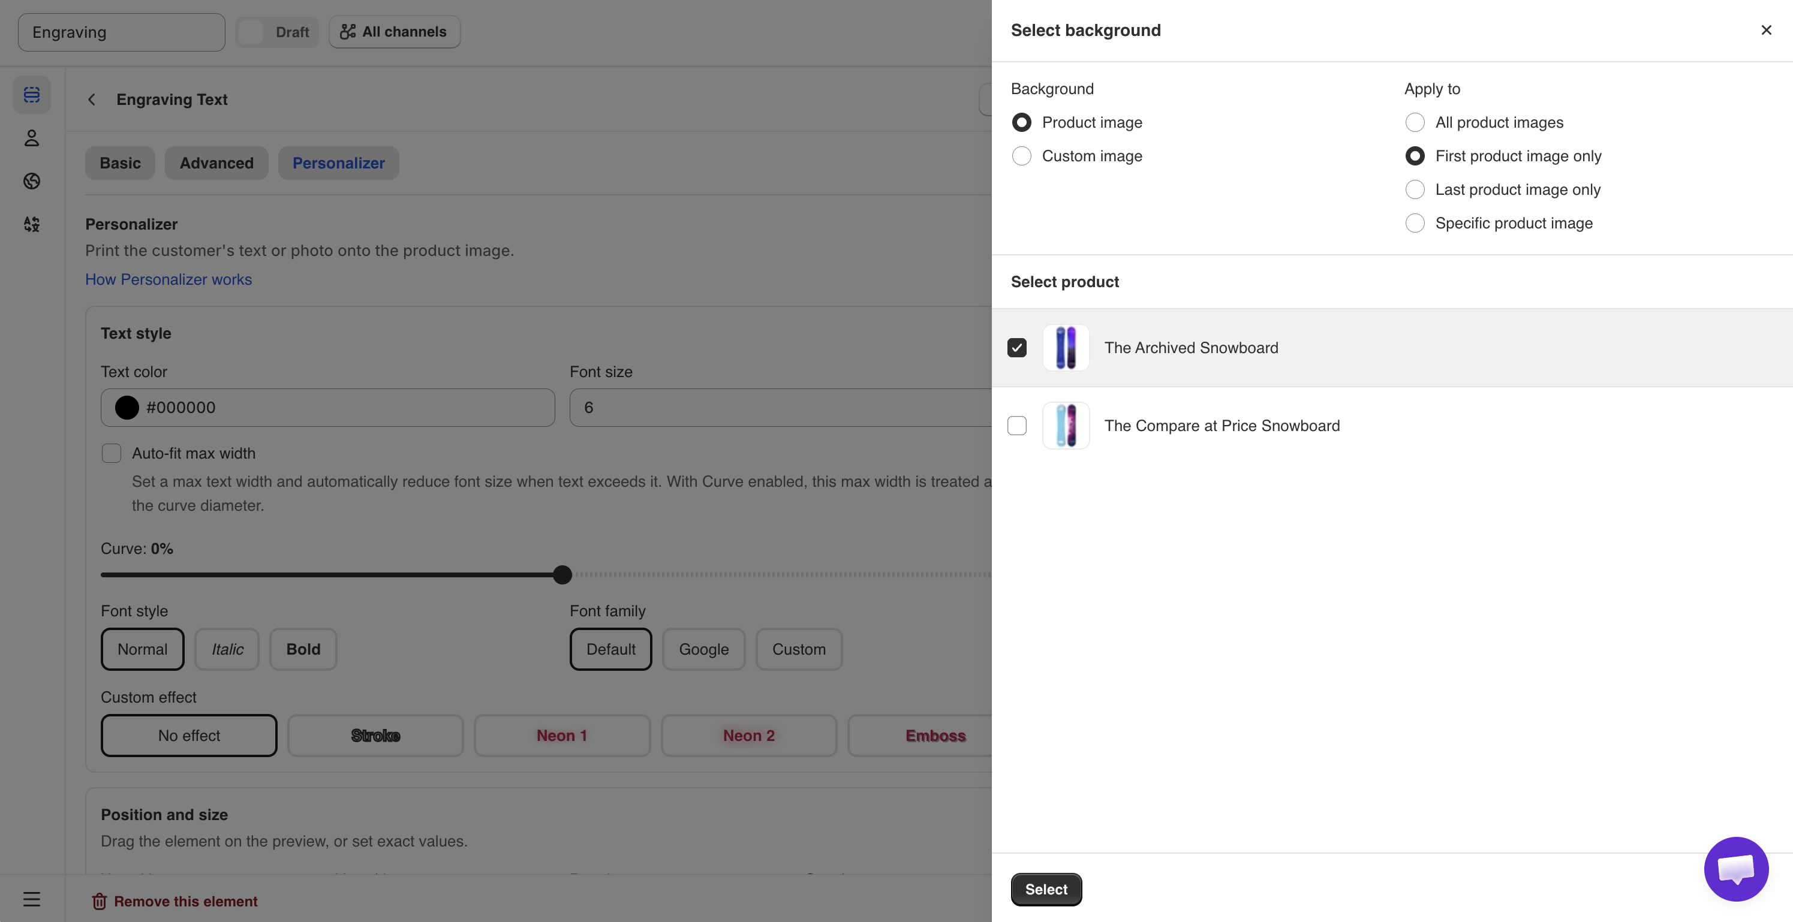Screen dimensions: 1793x922
Task: Toggle the Draft status switch
Action: click(277, 32)
